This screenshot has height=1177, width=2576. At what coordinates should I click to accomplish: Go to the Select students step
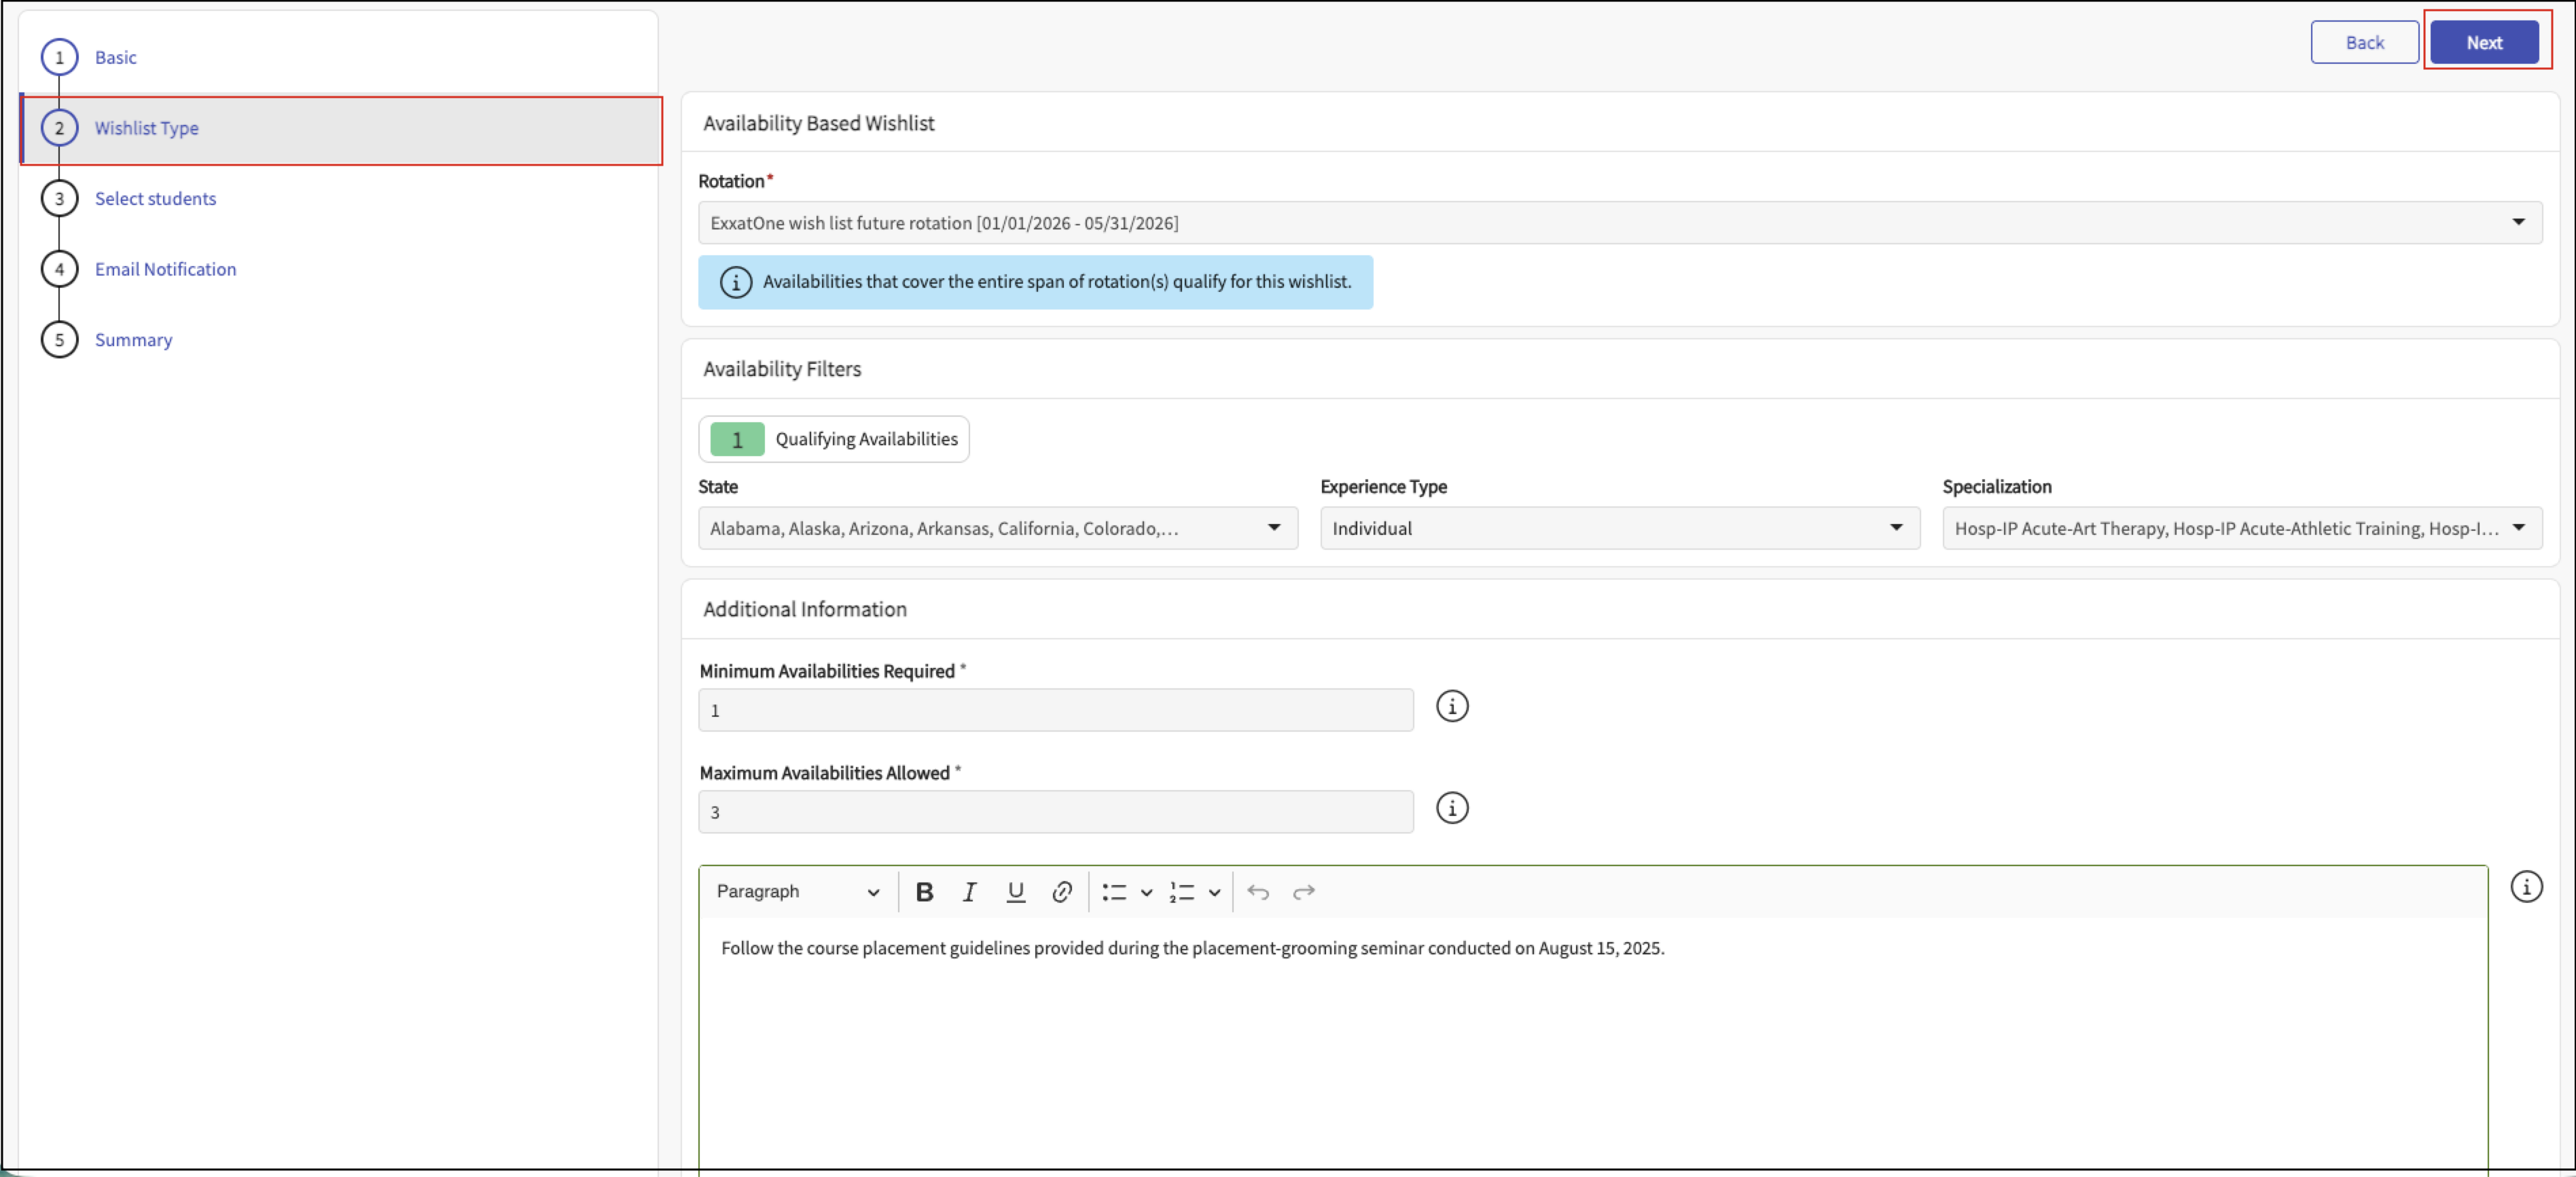pyautogui.click(x=155, y=199)
